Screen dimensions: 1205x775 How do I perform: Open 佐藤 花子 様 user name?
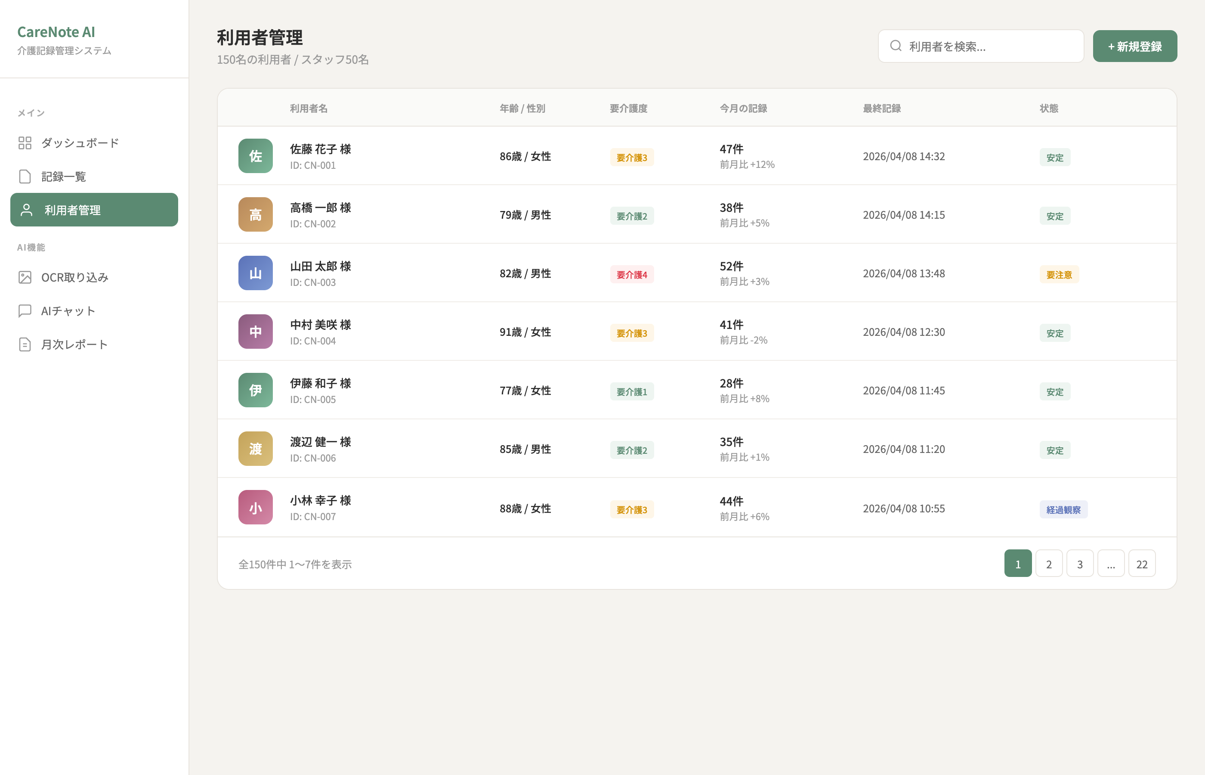(x=320, y=149)
